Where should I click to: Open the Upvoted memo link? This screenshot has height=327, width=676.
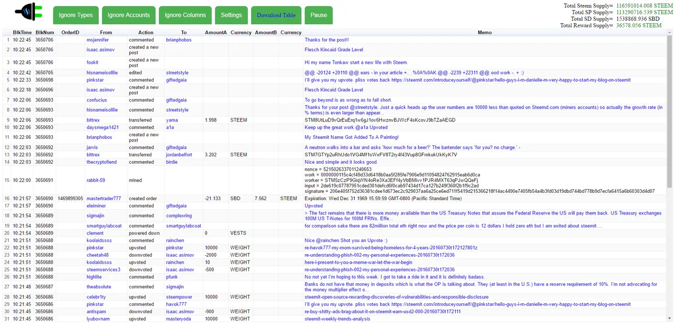pyautogui.click(x=314, y=207)
